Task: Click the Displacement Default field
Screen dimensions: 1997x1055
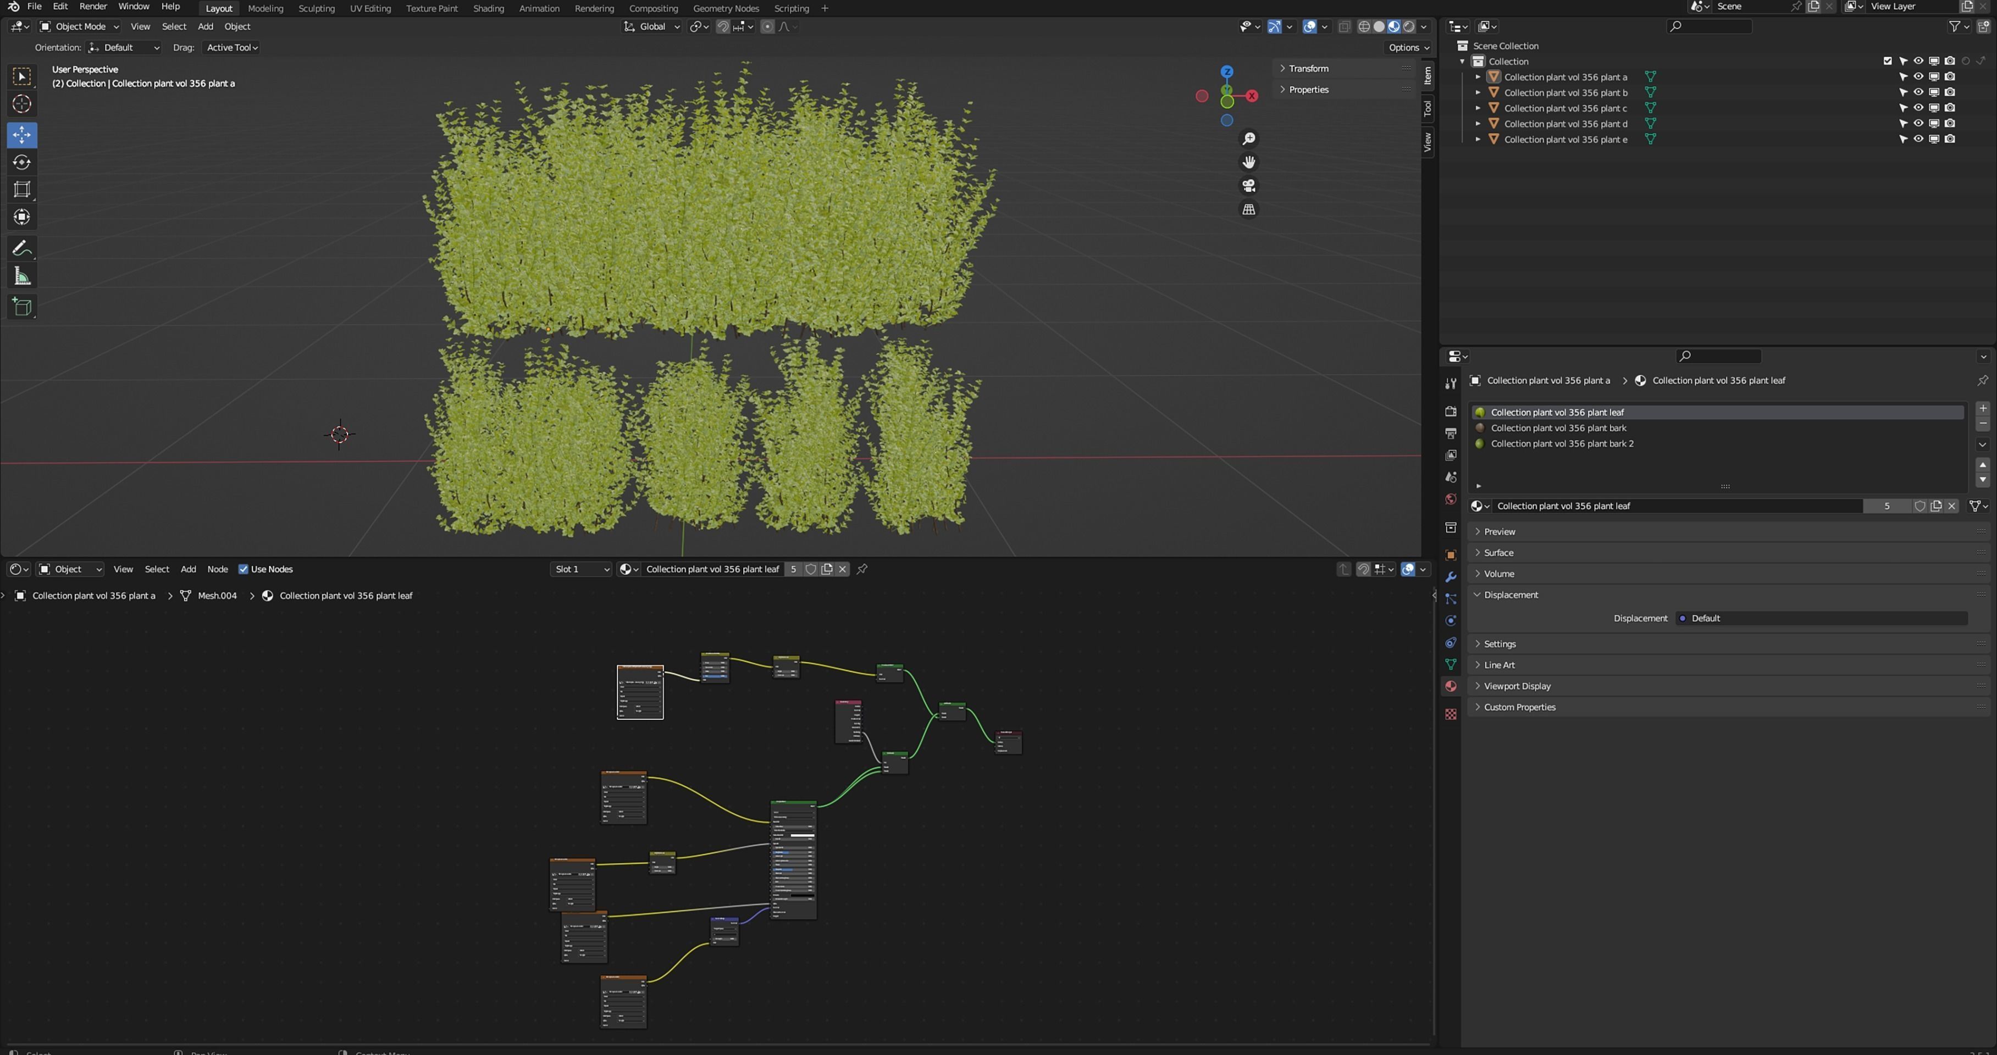Action: (1822, 618)
